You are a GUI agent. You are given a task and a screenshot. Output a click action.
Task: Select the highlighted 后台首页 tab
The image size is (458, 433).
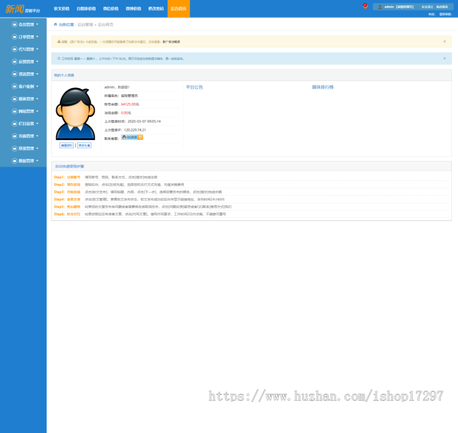click(179, 9)
